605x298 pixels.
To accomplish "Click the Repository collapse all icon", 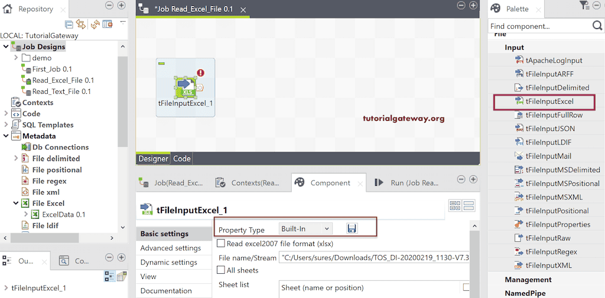I will tap(69, 24).
